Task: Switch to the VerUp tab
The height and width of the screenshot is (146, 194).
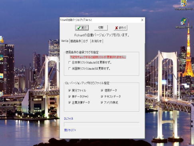Action: [x=65, y=41]
